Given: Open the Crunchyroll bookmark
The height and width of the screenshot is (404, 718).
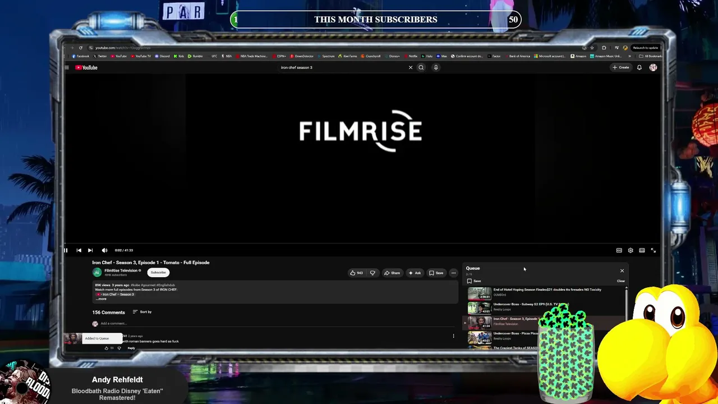Looking at the screenshot, I should (x=371, y=56).
